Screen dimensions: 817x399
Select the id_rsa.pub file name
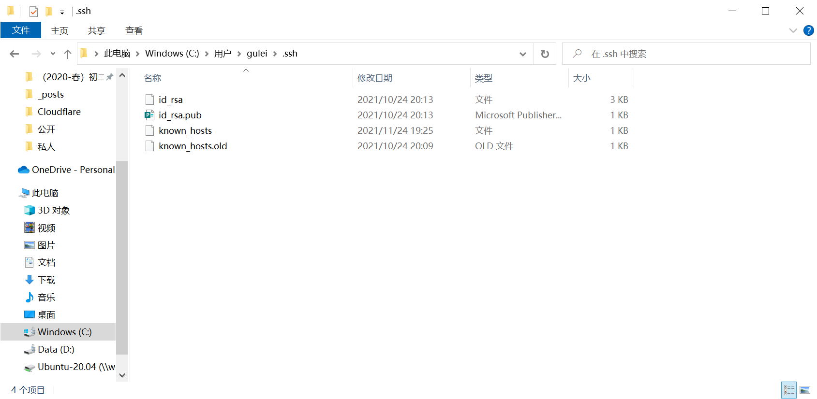pos(180,115)
